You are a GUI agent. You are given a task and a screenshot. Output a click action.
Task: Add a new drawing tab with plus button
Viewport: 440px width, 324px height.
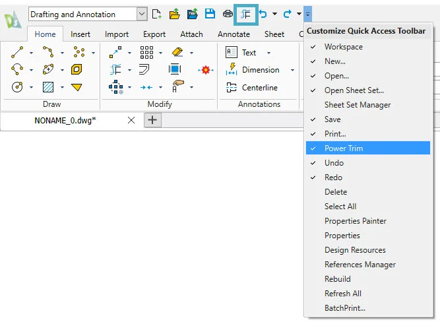pyautogui.click(x=152, y=119)
